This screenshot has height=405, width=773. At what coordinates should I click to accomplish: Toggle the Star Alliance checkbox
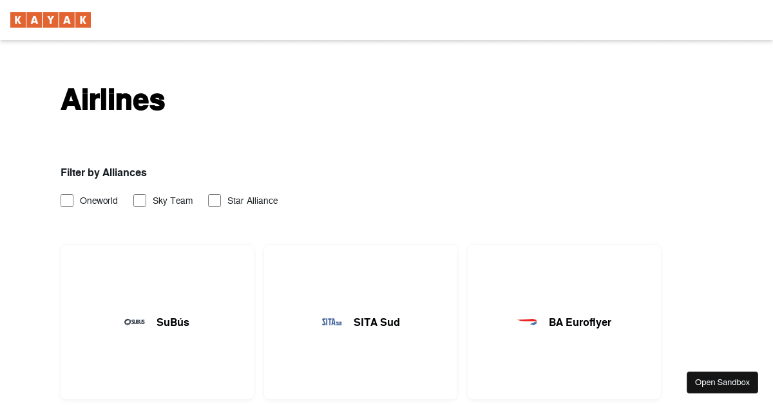pos(215,201)
